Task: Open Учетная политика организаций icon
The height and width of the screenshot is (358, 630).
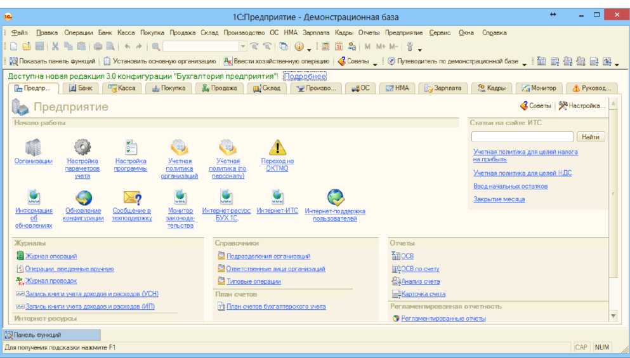Action: [x=179, y=147]
